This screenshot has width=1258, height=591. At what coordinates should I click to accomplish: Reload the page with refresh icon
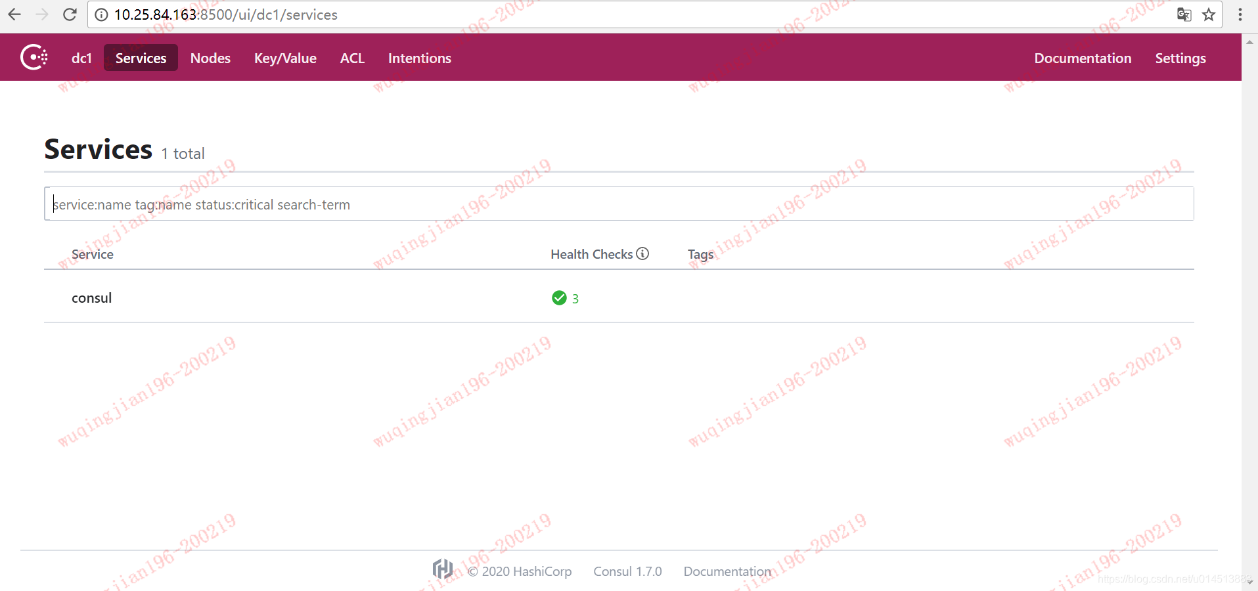coord(70,14)
